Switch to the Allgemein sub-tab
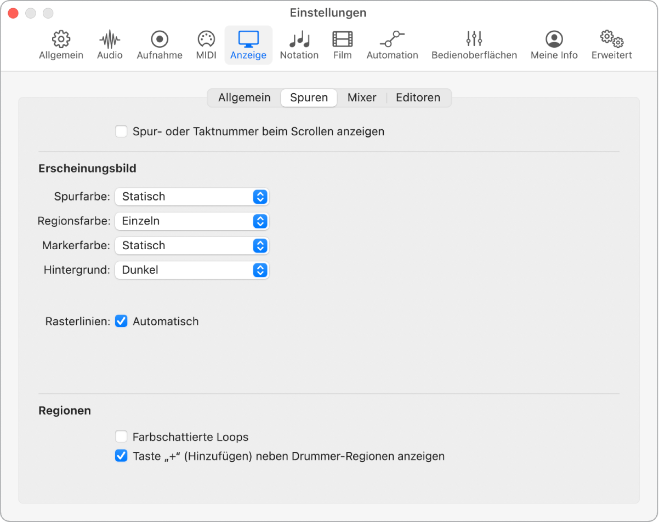 (245, 97)
